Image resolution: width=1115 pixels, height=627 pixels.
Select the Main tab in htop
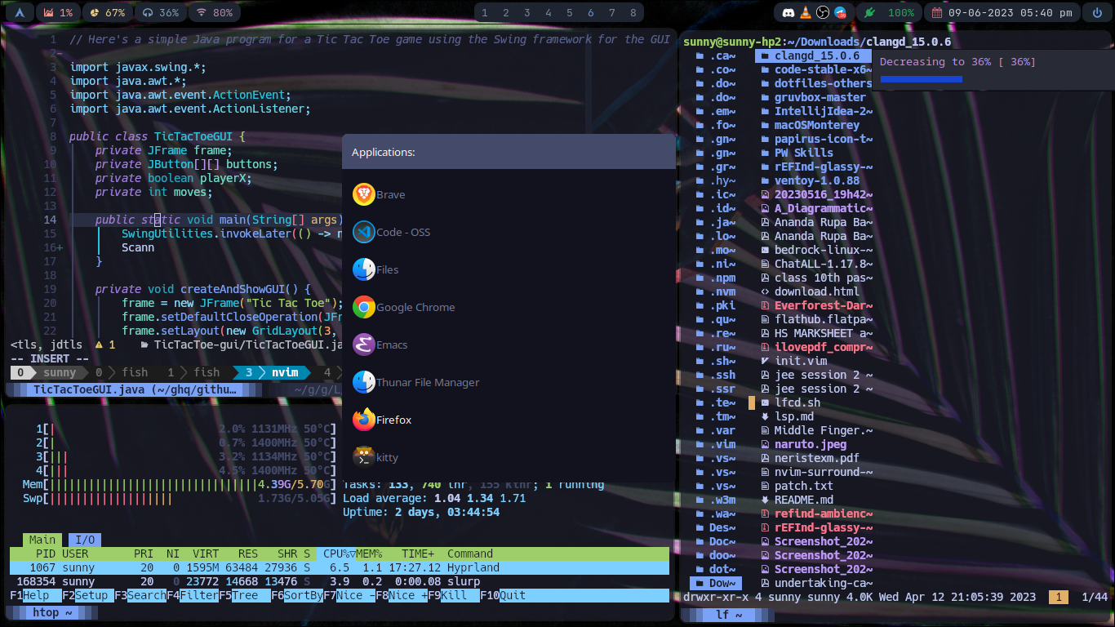(42, 540)
